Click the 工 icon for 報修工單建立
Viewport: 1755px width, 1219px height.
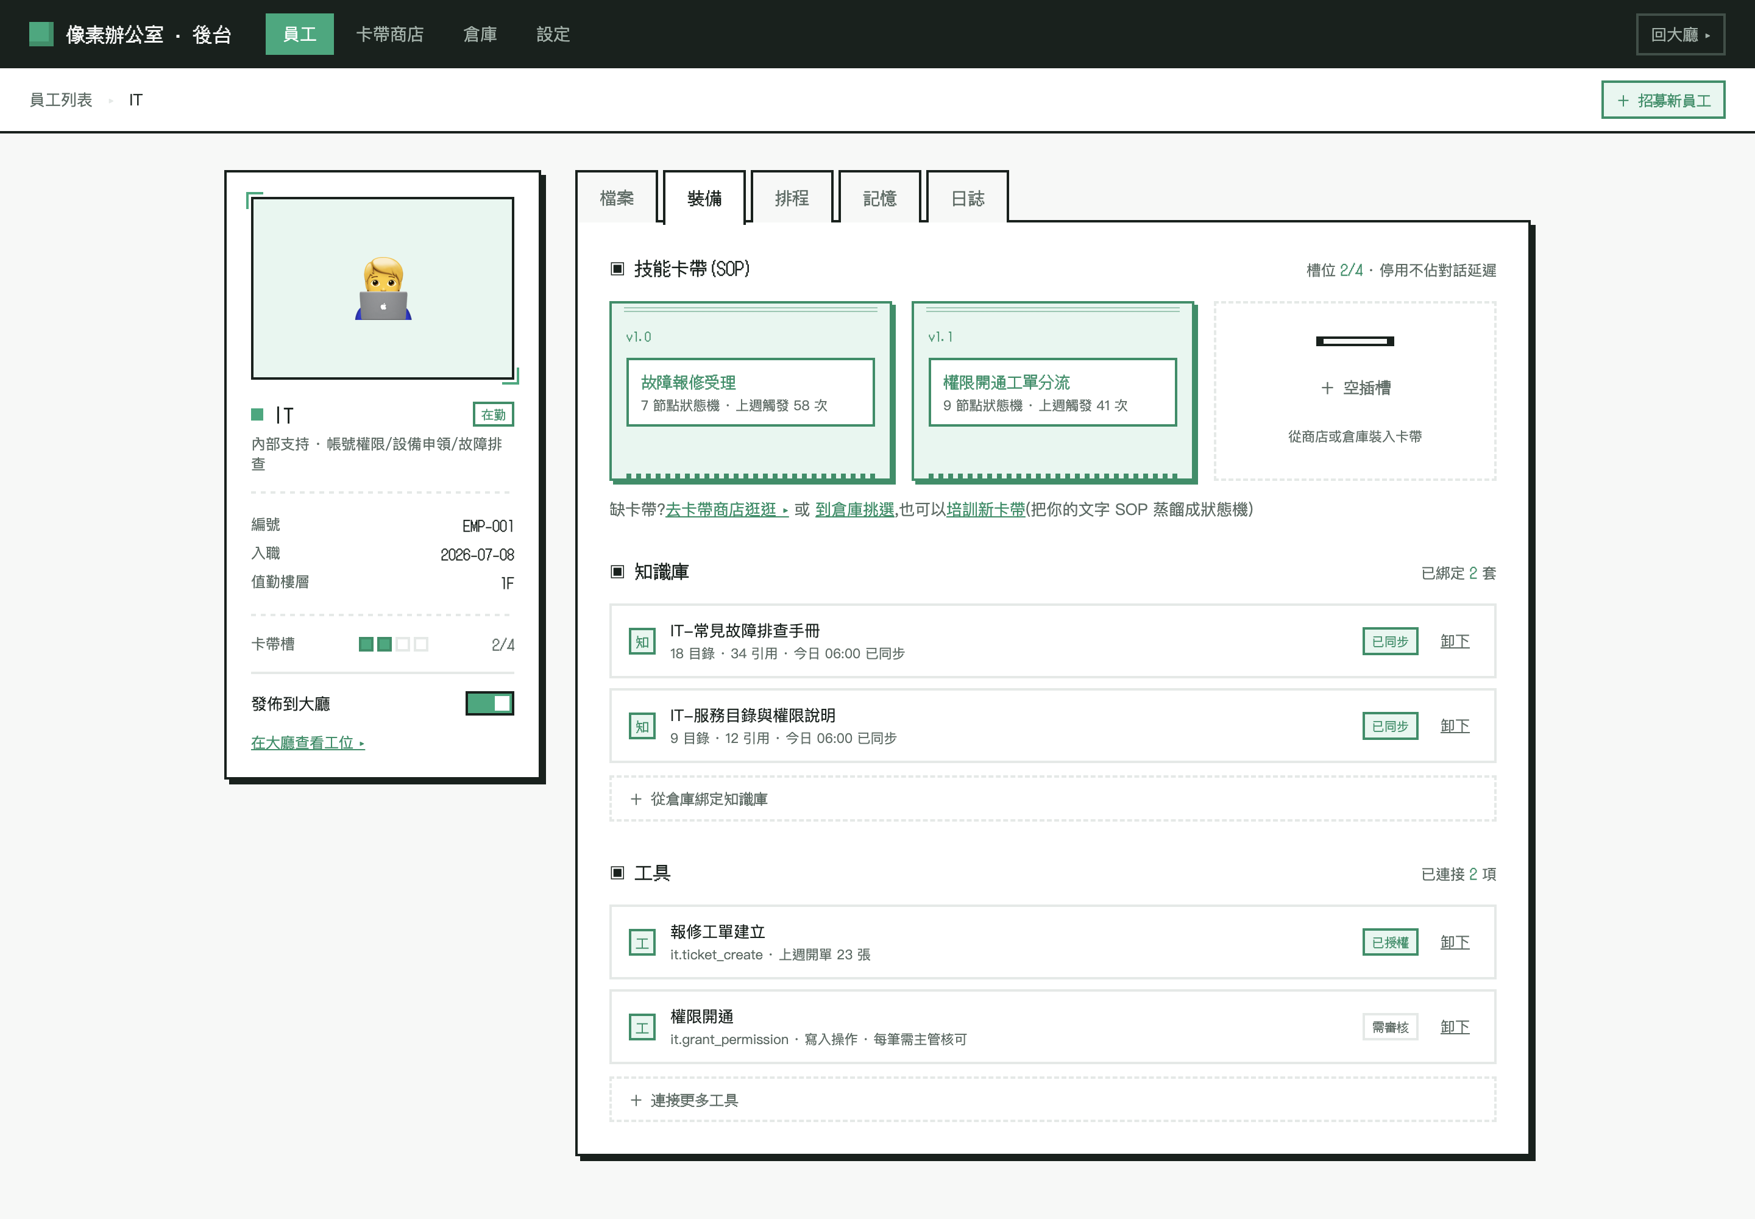coord(642,942)
